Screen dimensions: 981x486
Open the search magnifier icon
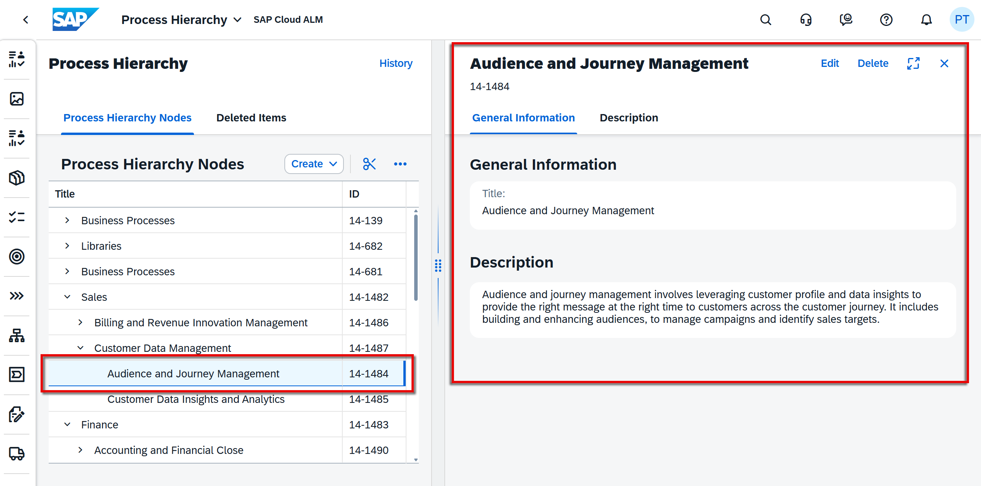point(765,20)
